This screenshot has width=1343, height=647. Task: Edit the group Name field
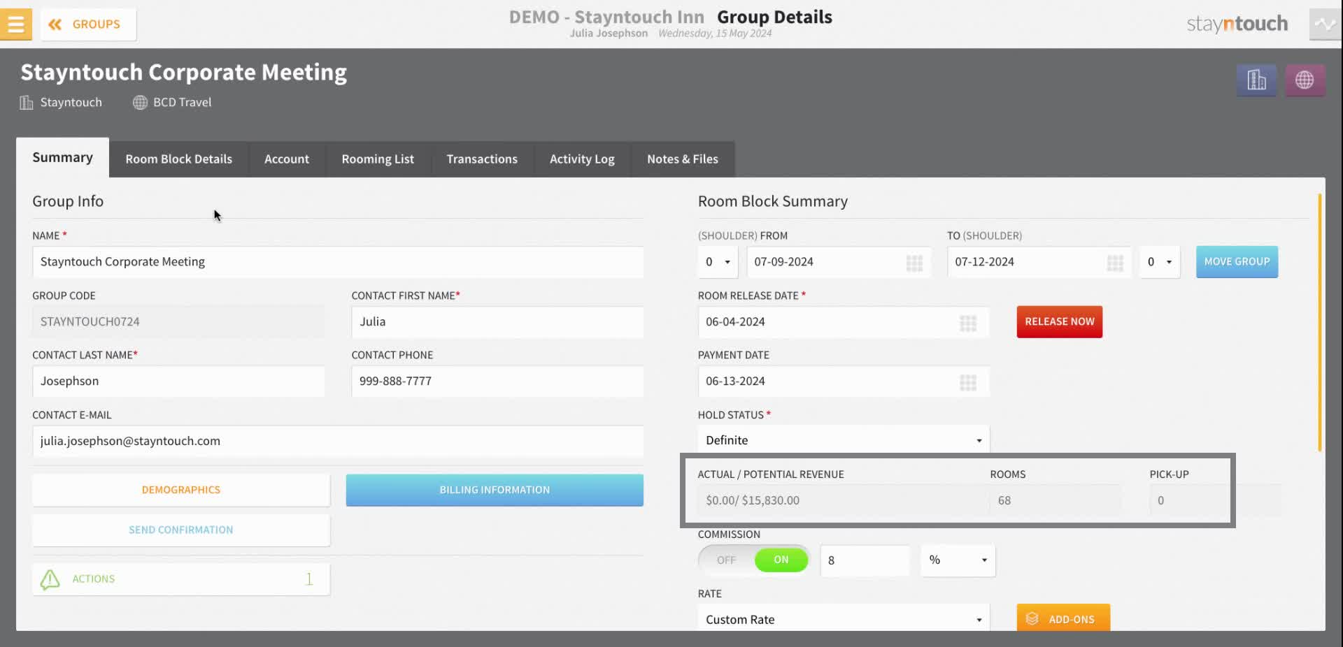338,262
